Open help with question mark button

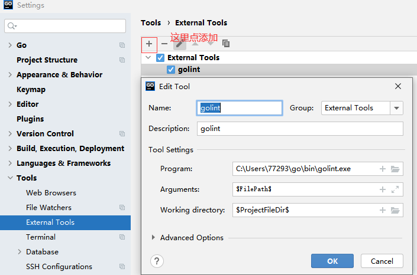tap(157, 261)
